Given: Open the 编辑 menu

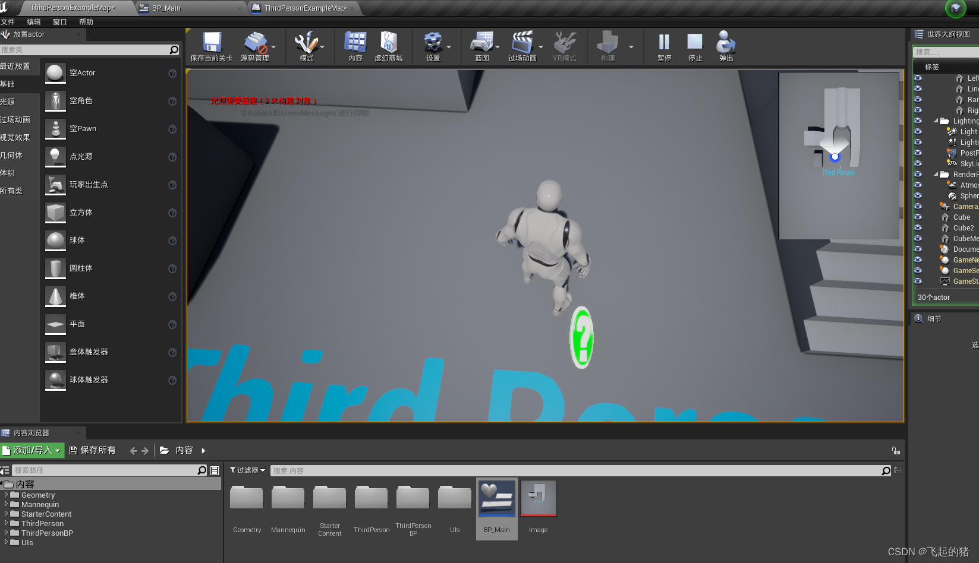Looking at the screenshot, I should 34,22.
